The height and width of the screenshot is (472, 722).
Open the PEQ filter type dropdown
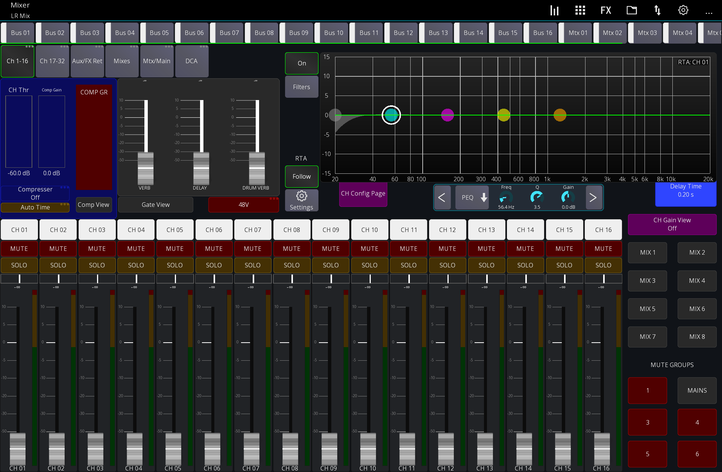click(472, 197)
